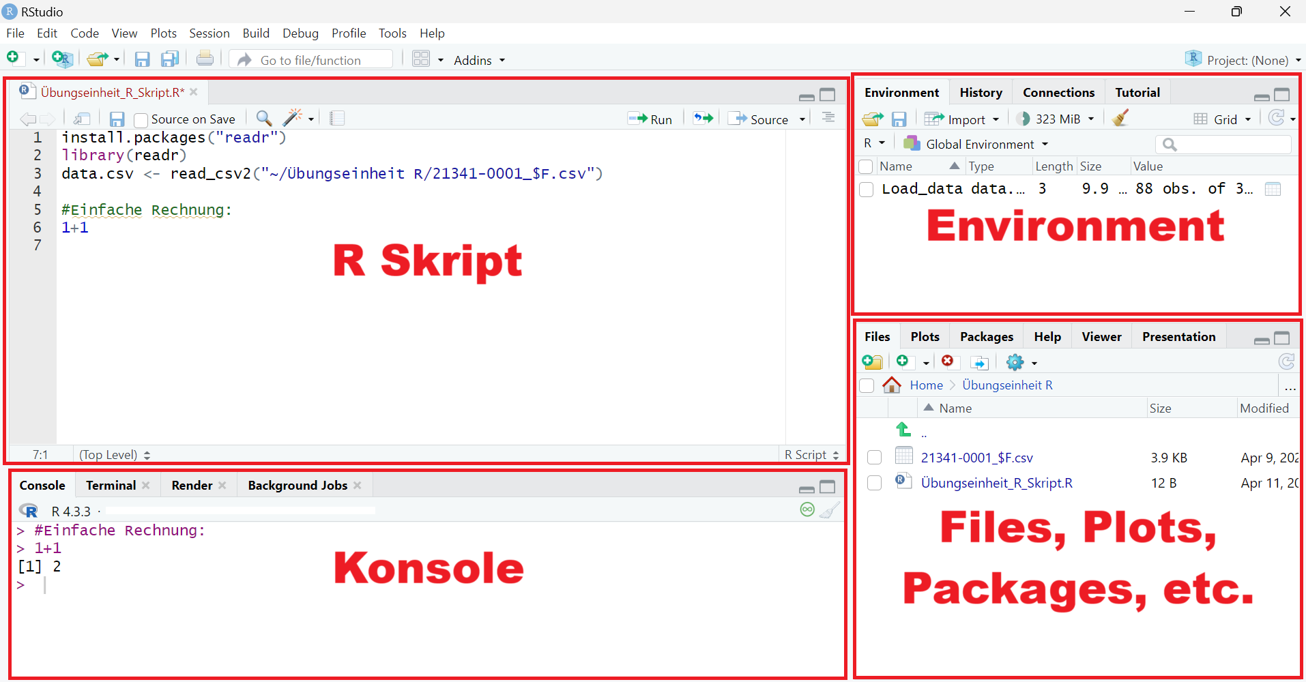Viewport: 1306px width, 682px height.
Task: Click the Go to file/function field
Action: pos(312,60)
